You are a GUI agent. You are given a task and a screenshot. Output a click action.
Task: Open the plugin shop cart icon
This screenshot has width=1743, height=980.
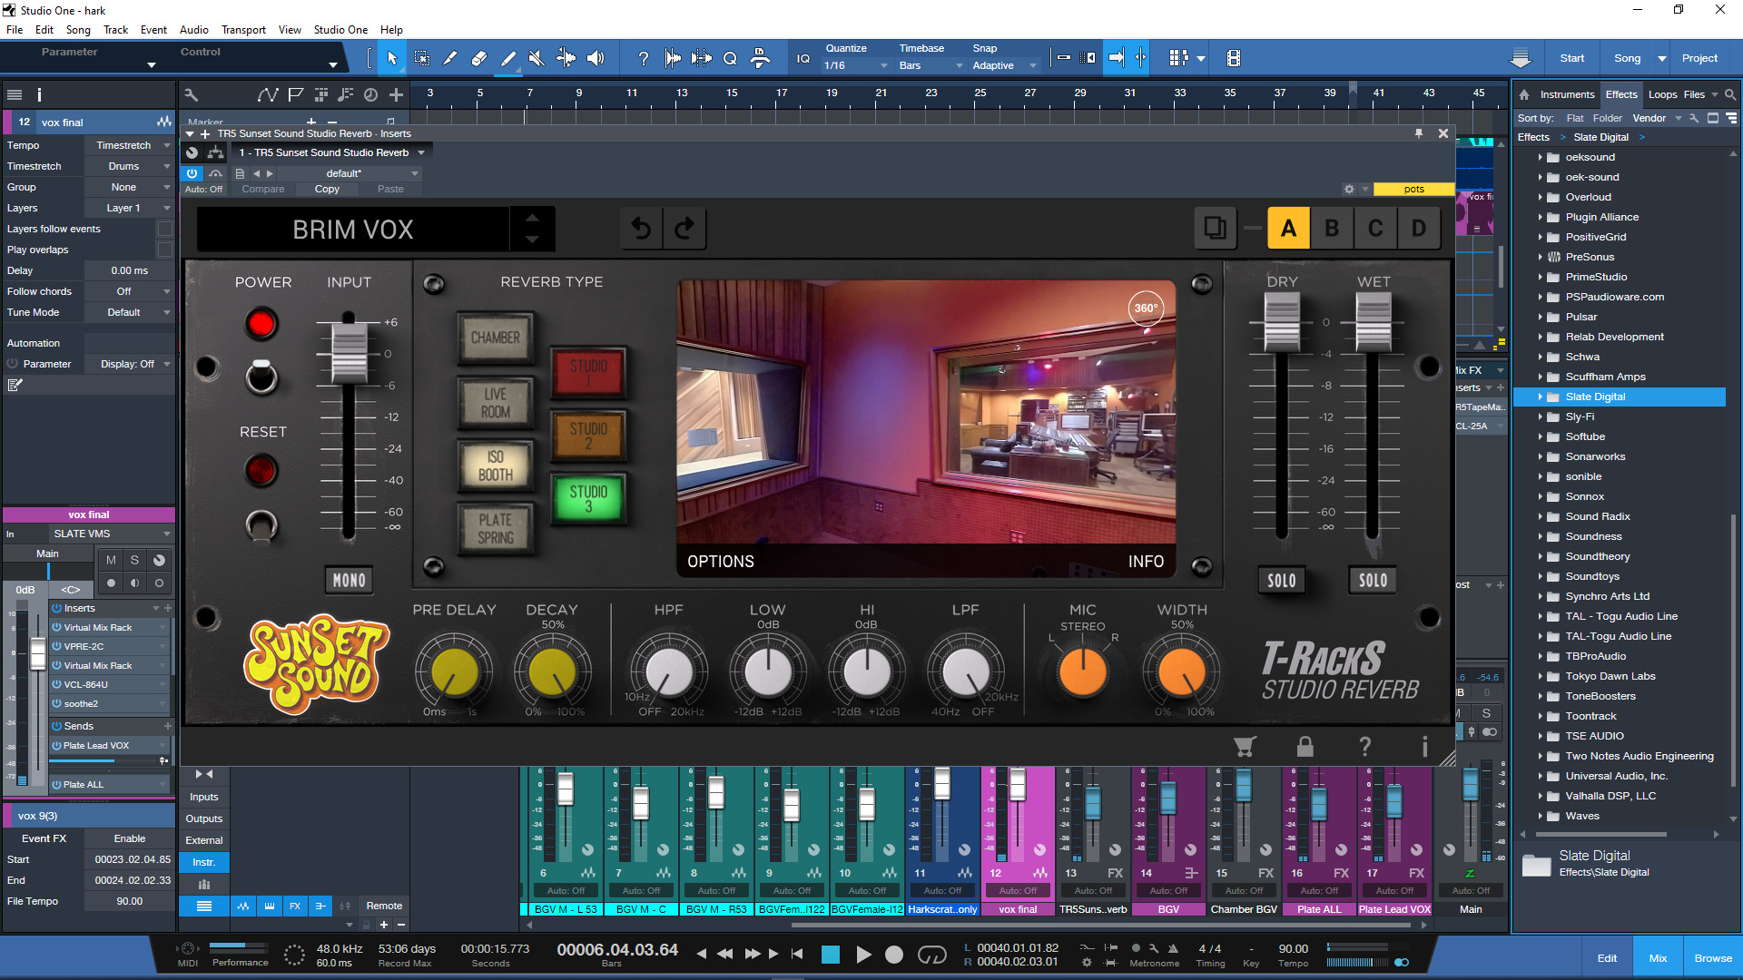[x=1245, y=747]
